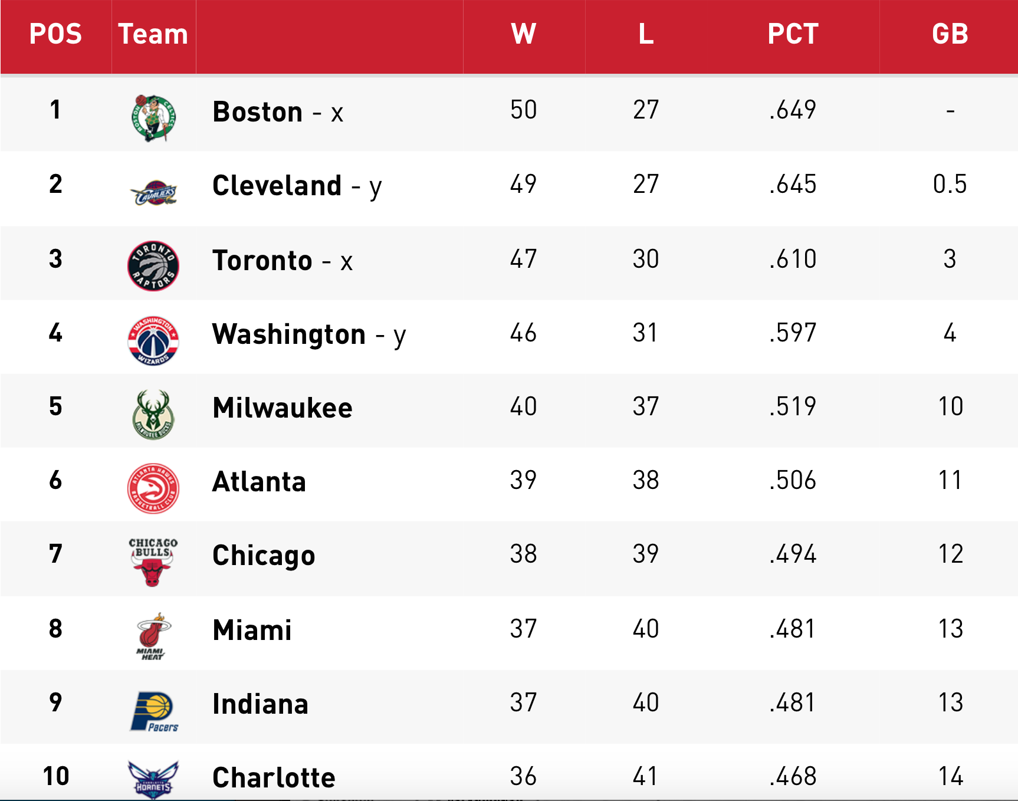Open the Chicago Bulls logo

coord(153,562)
